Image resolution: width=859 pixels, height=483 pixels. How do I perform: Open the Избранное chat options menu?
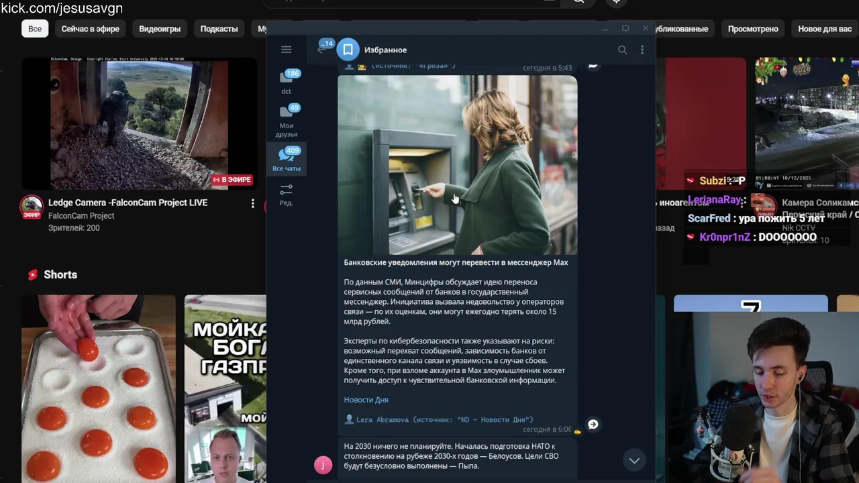click(x=642, y=50)
